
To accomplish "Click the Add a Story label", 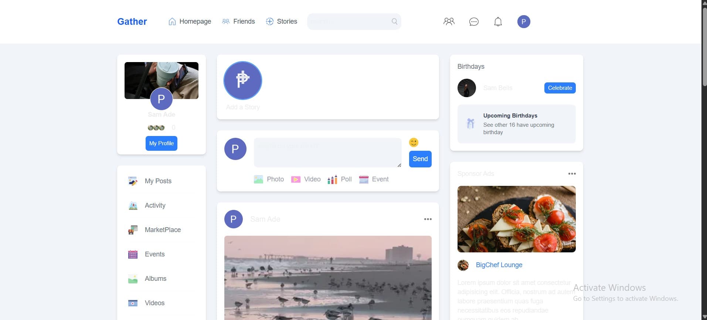I will coord(243,107).
